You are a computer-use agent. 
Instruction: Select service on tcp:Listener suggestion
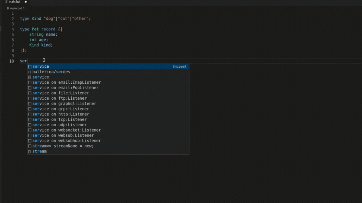click(108, 119)
